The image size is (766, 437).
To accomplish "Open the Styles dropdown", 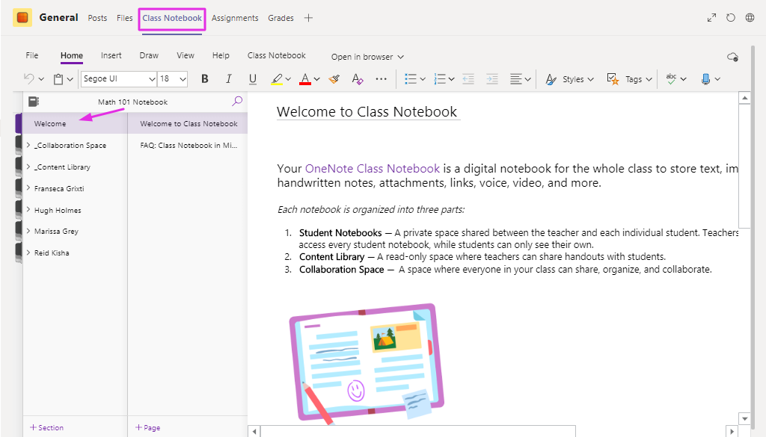I will coord(569,79).
